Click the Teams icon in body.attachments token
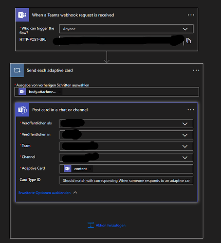 22,92
